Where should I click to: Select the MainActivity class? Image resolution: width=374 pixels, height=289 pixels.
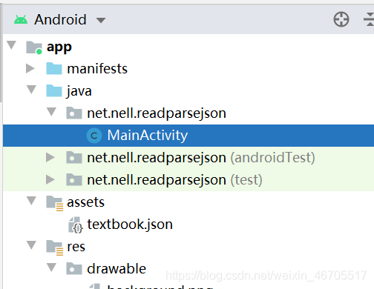point(148,136)
